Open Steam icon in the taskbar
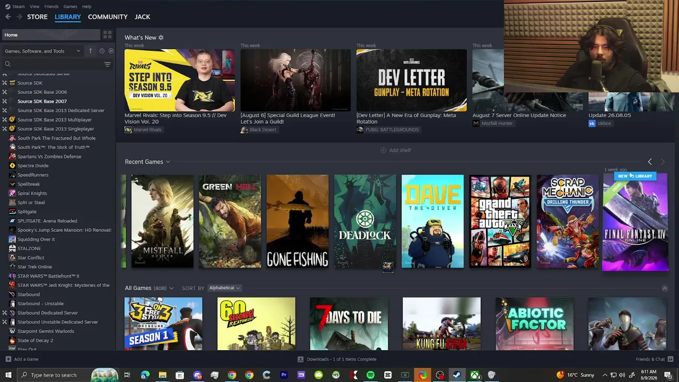 click(457, 375)
